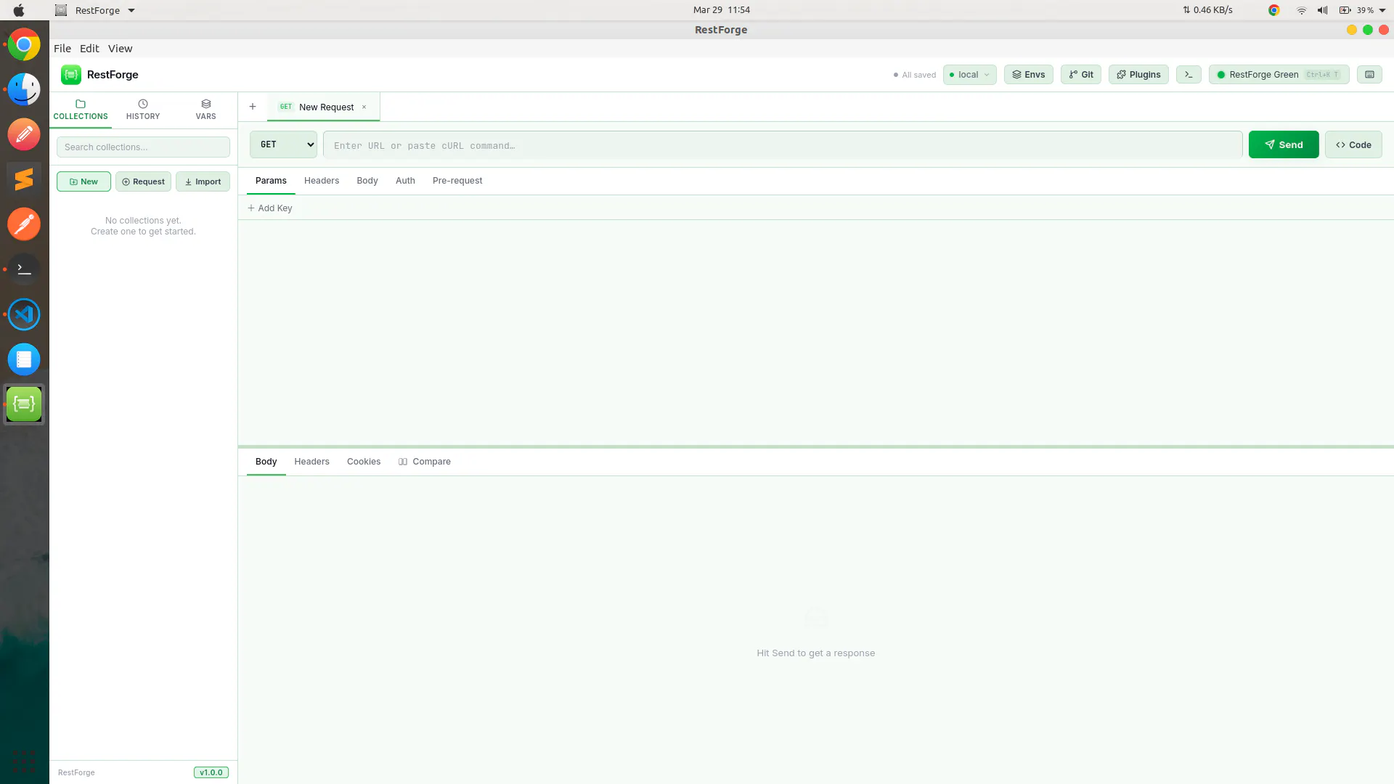The image size is (1394, 784).
Task: Open volume control in the top bar
Action: pos(1323,10)
